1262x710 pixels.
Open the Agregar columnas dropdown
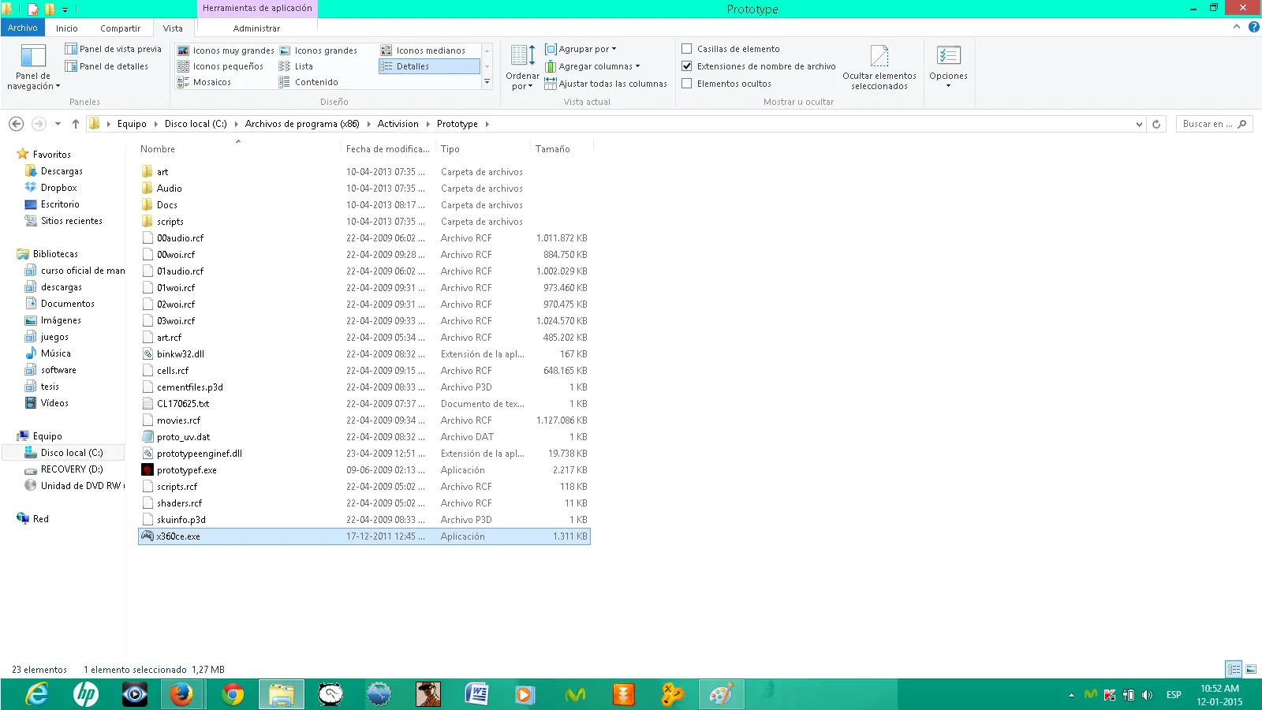click(592, 66)
